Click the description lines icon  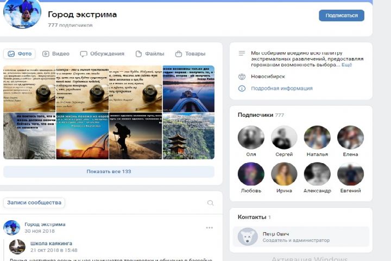click(242, 53)
